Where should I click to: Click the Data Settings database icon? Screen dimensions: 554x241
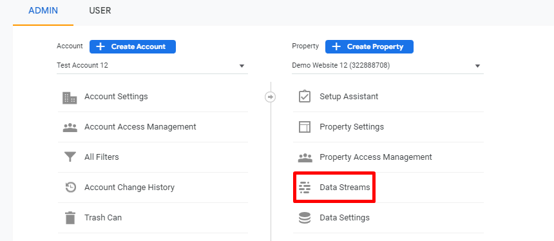305,218
